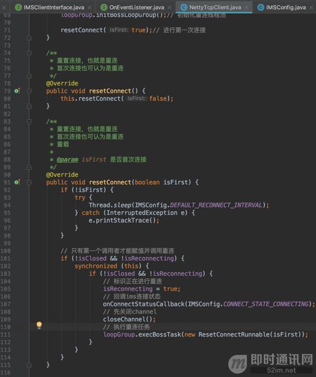The width and height of the screenshot is (316, 377).
Task: Click ResetConnectRunnable on line 111
Action: [234, 334]
